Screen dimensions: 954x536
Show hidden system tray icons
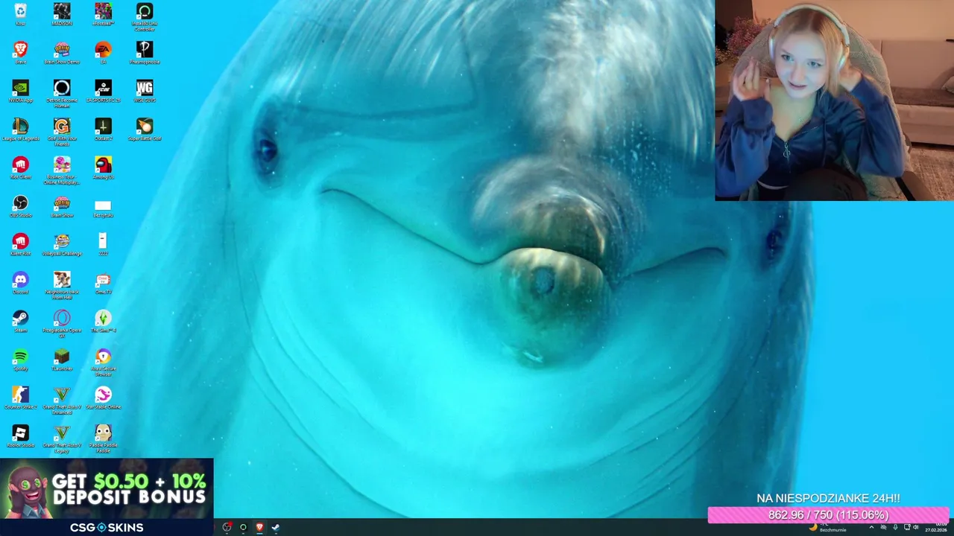point(871,527)
